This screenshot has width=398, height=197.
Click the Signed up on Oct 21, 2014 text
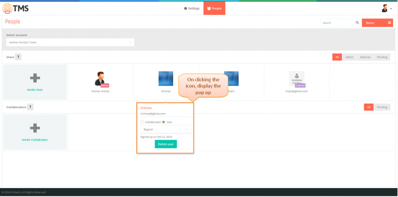pos(156,137)
